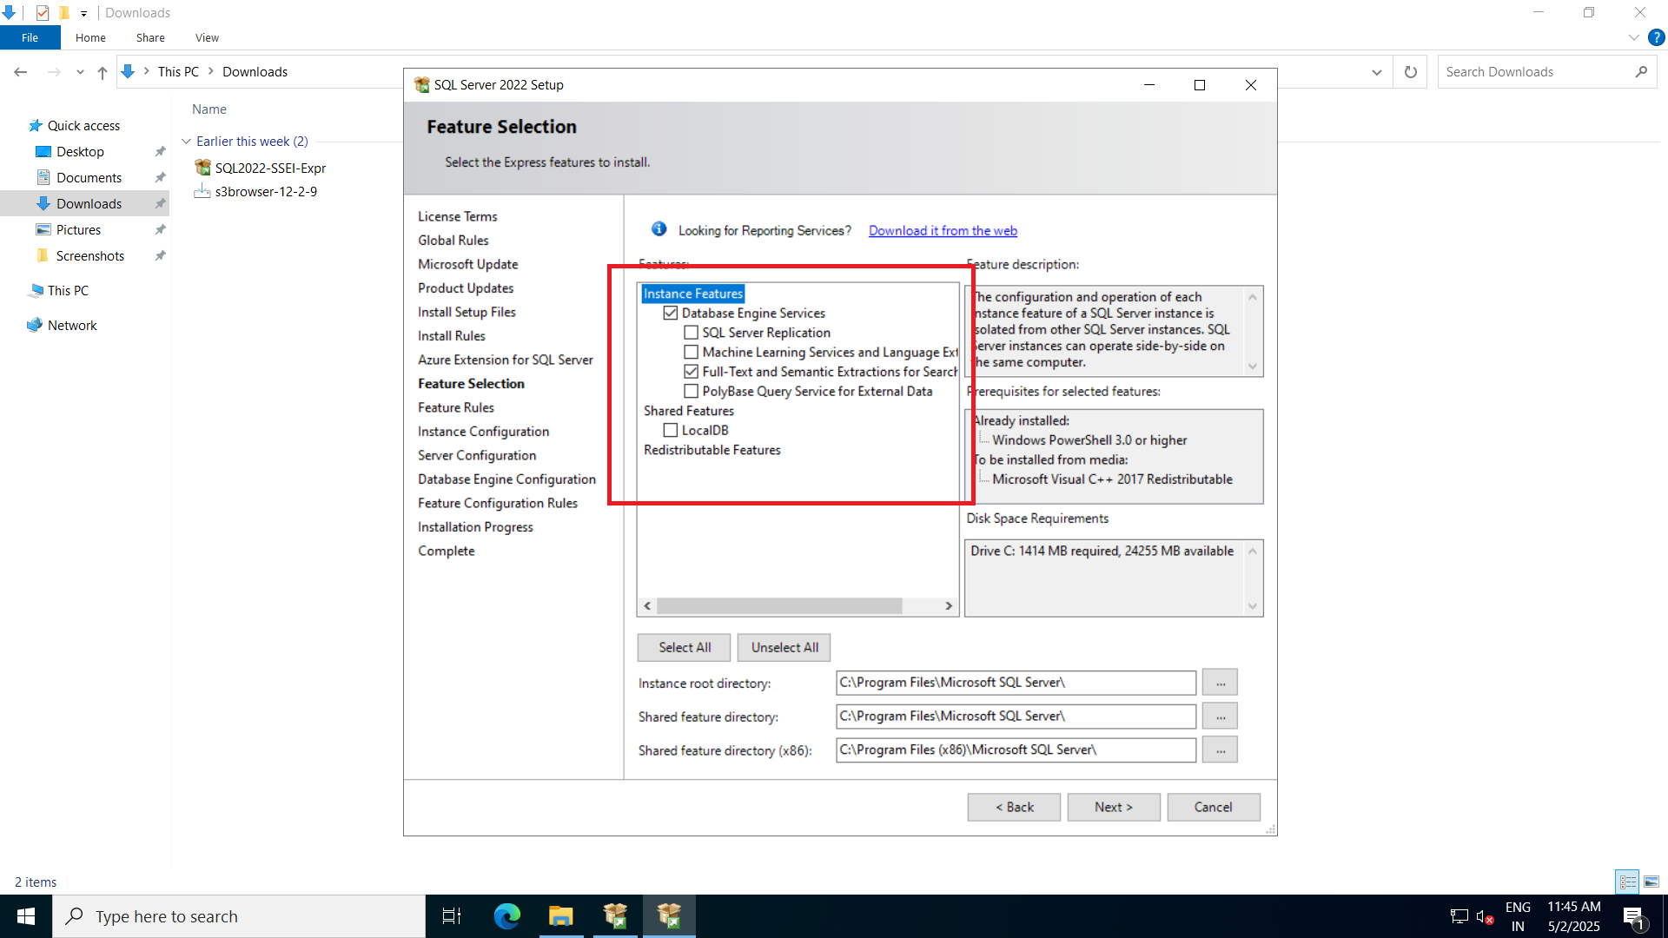
Task: Click the Unselect All button
Action: 784,647
